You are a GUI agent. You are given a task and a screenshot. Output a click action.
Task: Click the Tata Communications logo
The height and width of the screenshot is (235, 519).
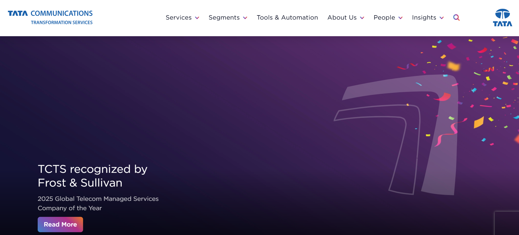coord(50,13)
